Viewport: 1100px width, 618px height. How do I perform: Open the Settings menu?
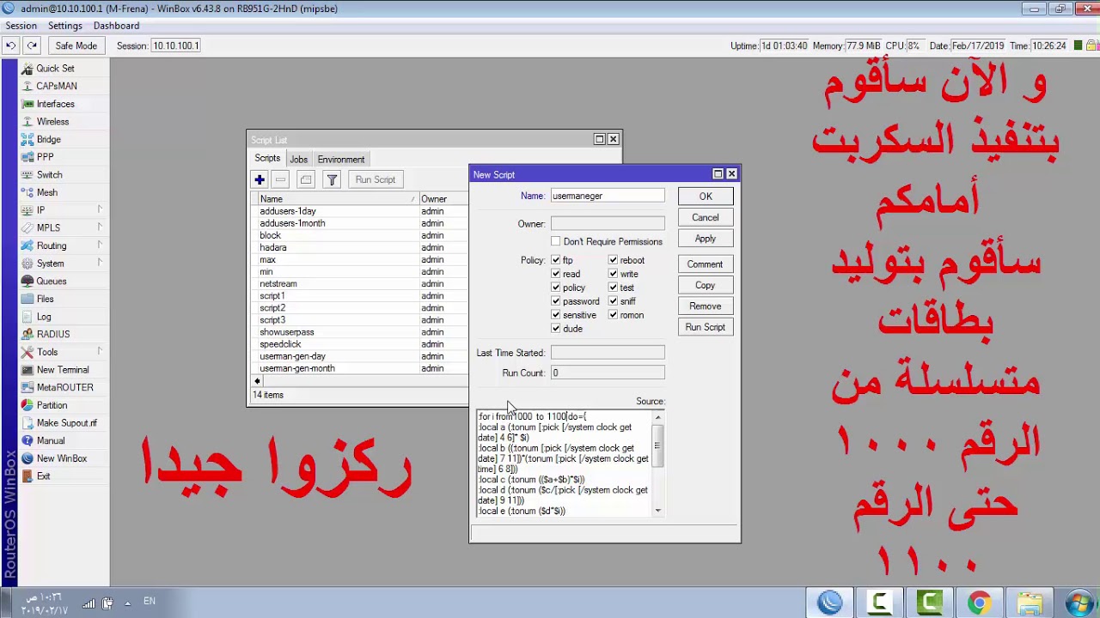click(x=65, y=26)
